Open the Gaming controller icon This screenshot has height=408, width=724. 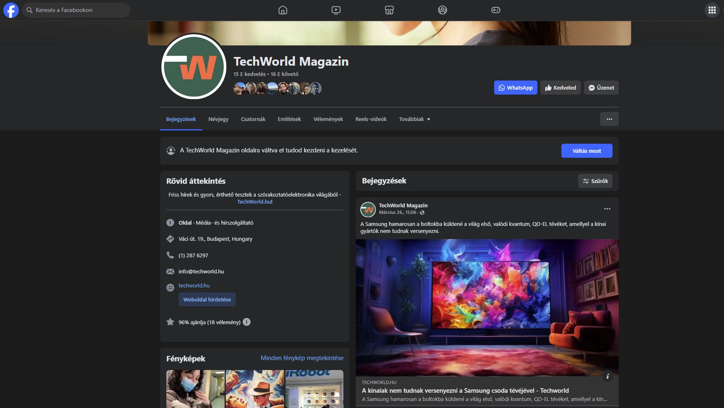(x=496, y=10)
